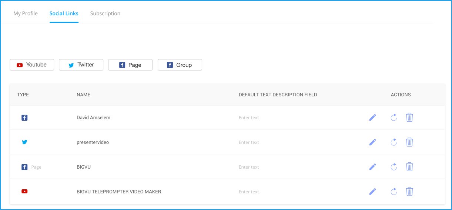Refresh the BIGVU TELEPROMPTER VIDEO MAKER connection
Screen dimensions: 452x210
coord(394,192)
